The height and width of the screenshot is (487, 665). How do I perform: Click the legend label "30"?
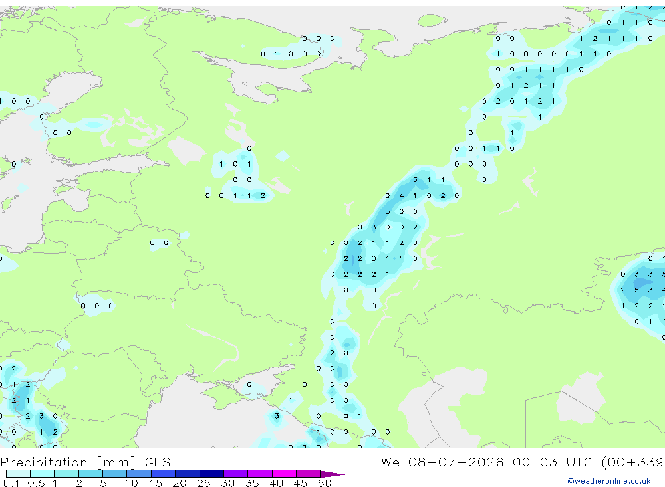click(x=227, y=483)
